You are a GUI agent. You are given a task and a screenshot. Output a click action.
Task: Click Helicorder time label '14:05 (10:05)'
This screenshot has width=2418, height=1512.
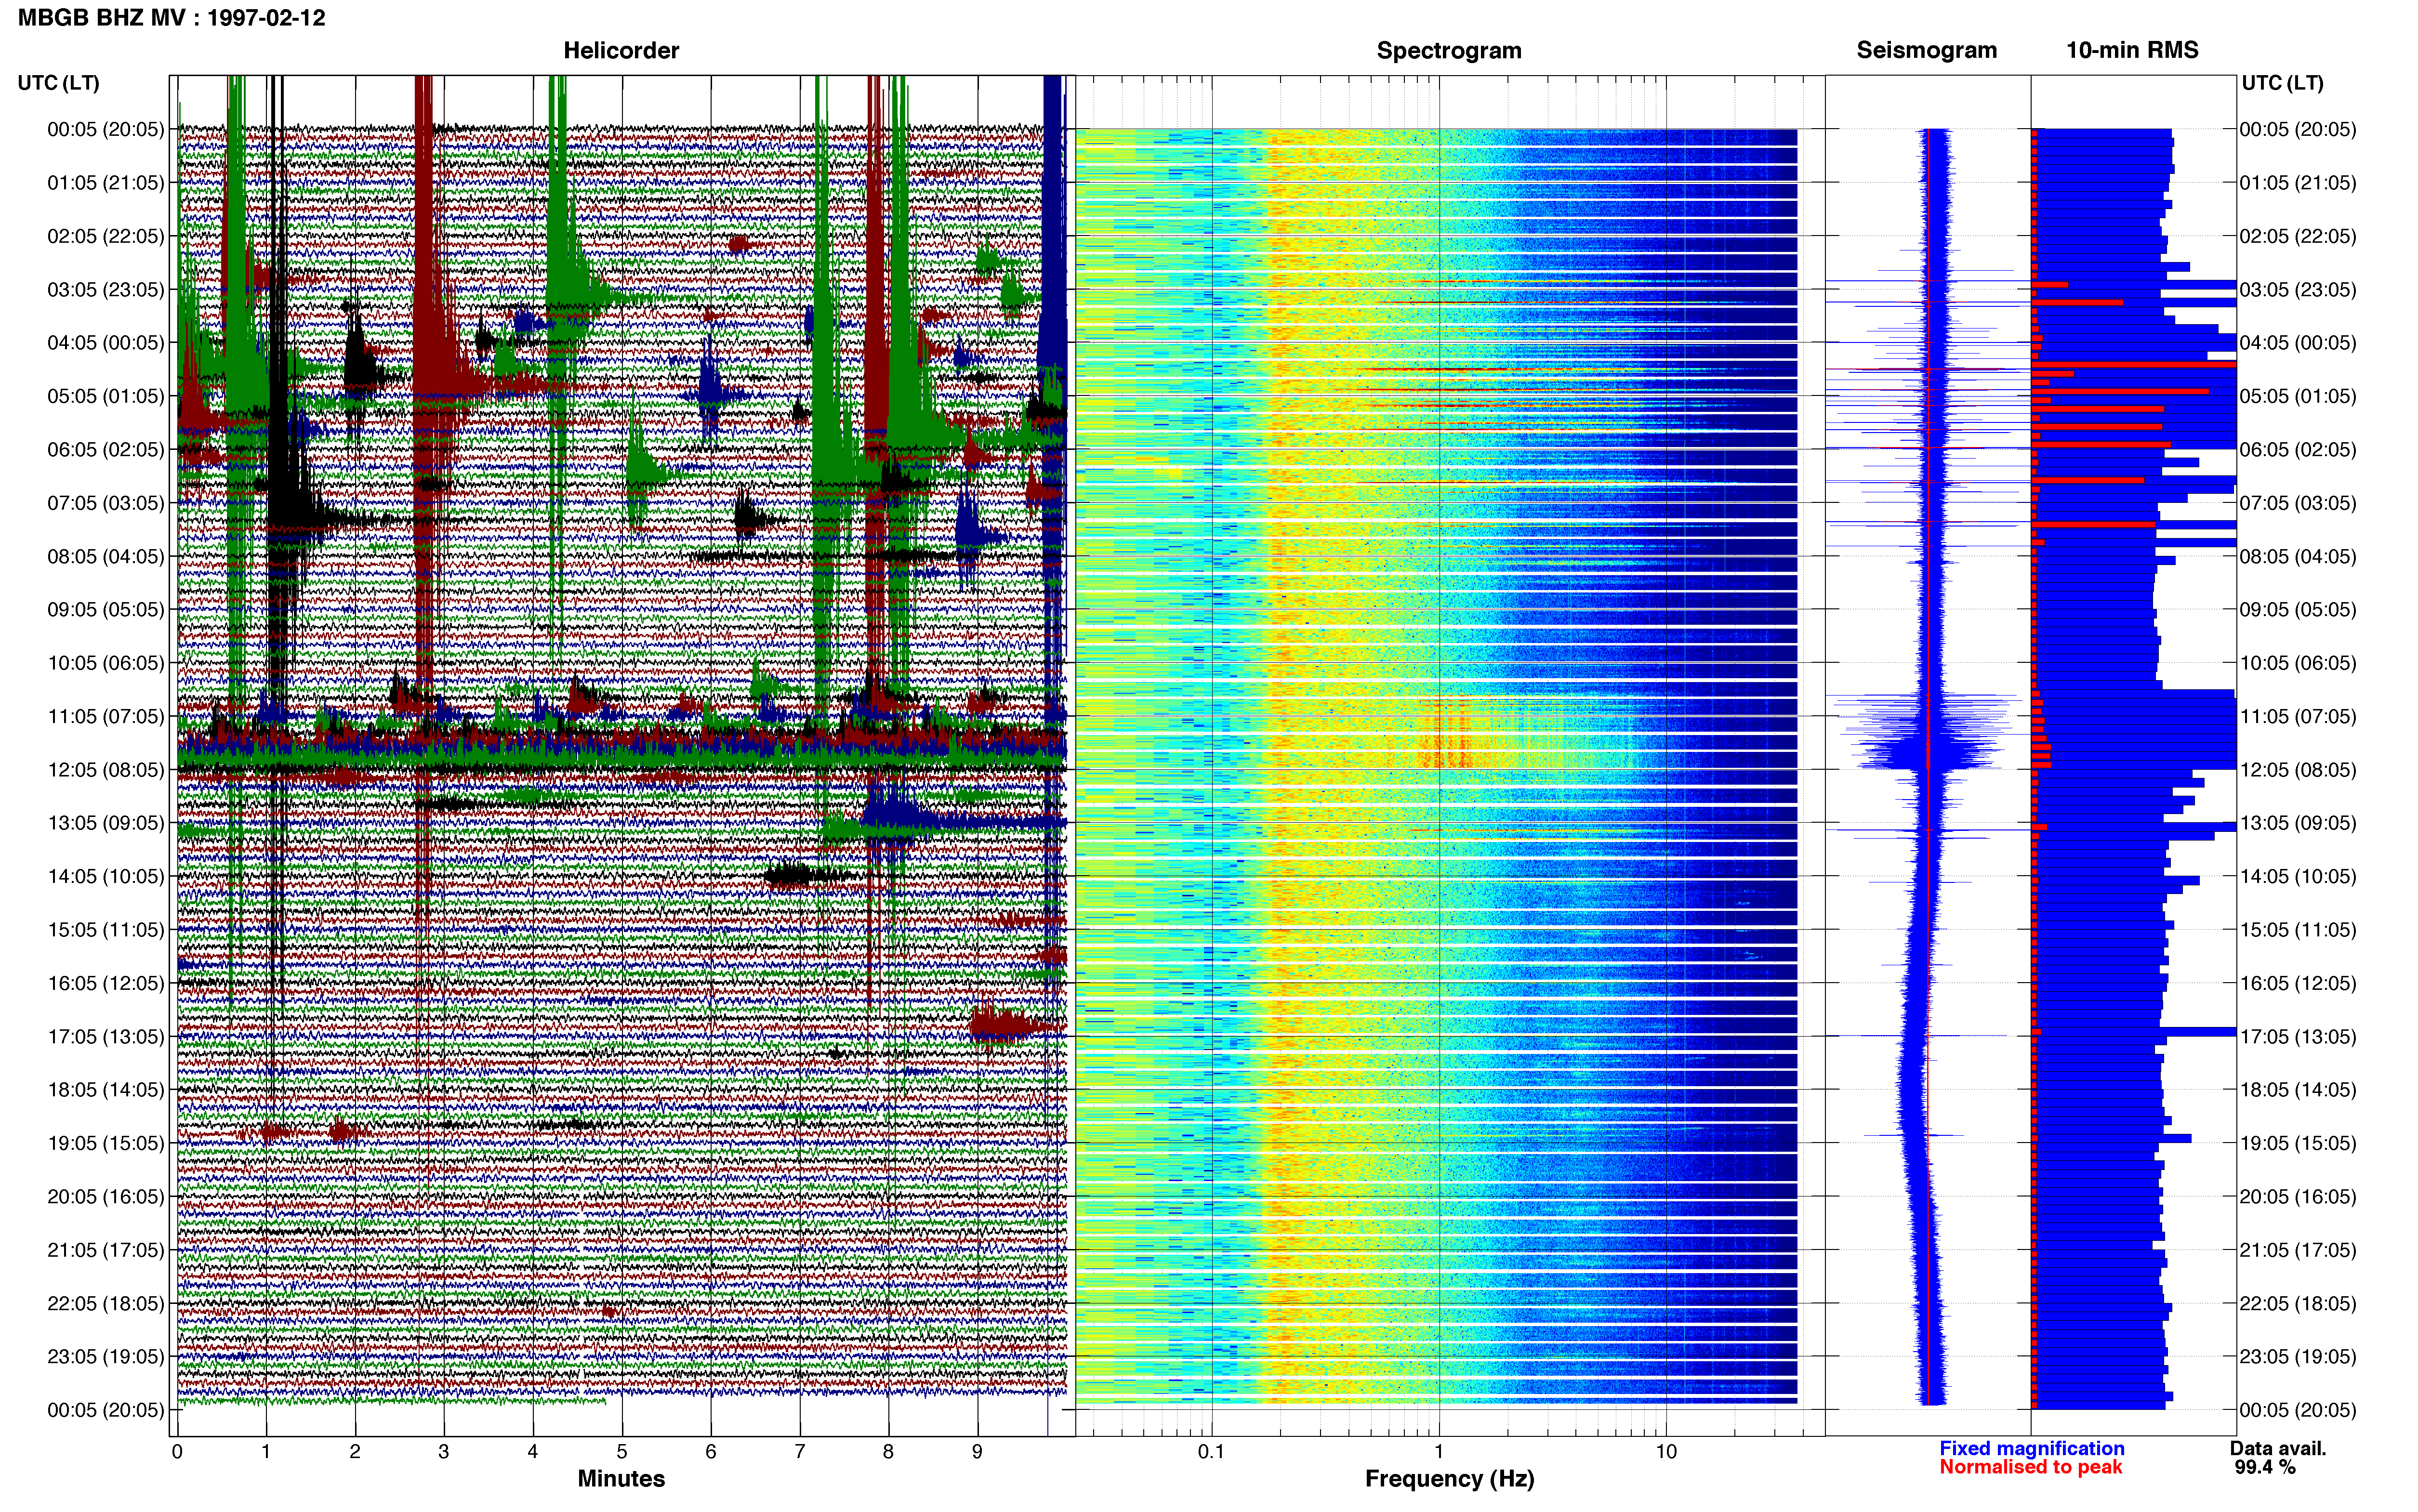[x=106, y=876]
